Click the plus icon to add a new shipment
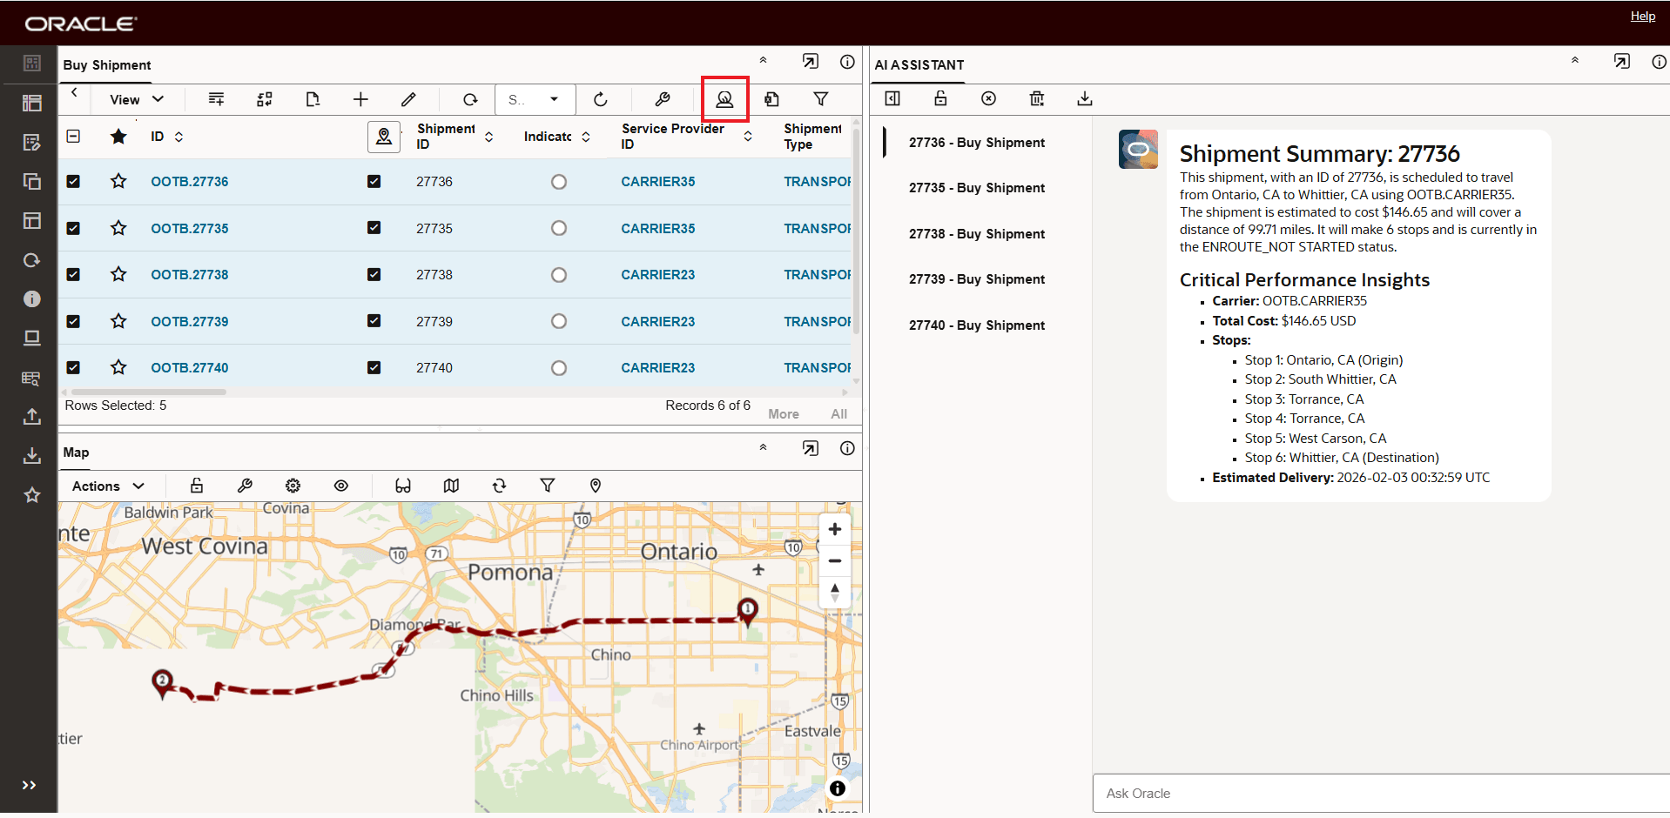 (x=360, y=99)
